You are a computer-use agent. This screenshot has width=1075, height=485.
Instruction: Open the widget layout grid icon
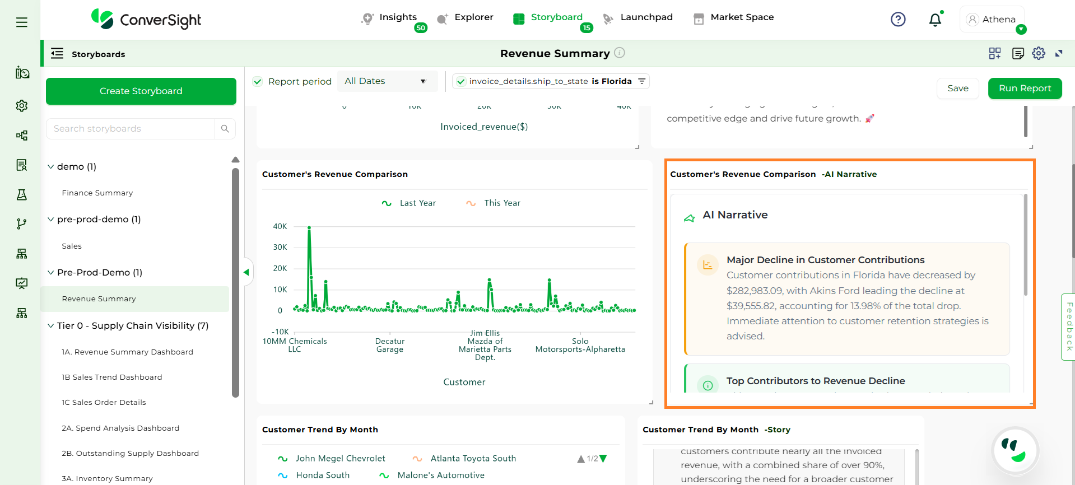click(995, 53)
